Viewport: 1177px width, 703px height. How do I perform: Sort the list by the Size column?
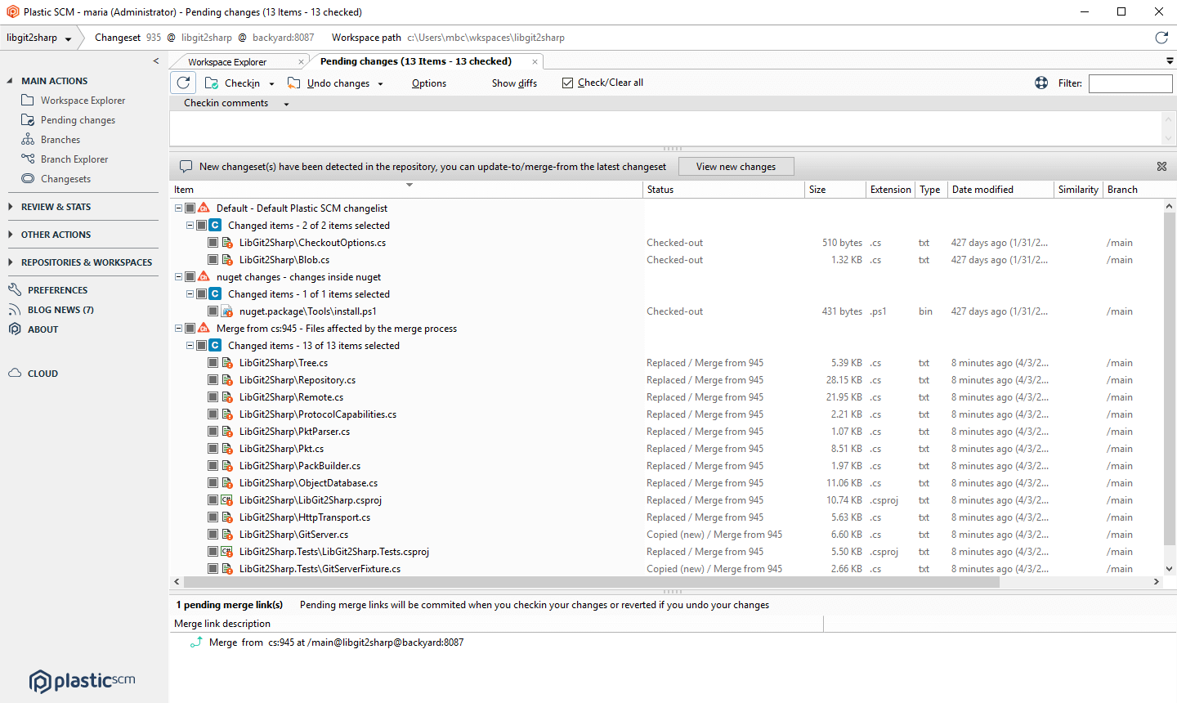click(x=835, y=190)
